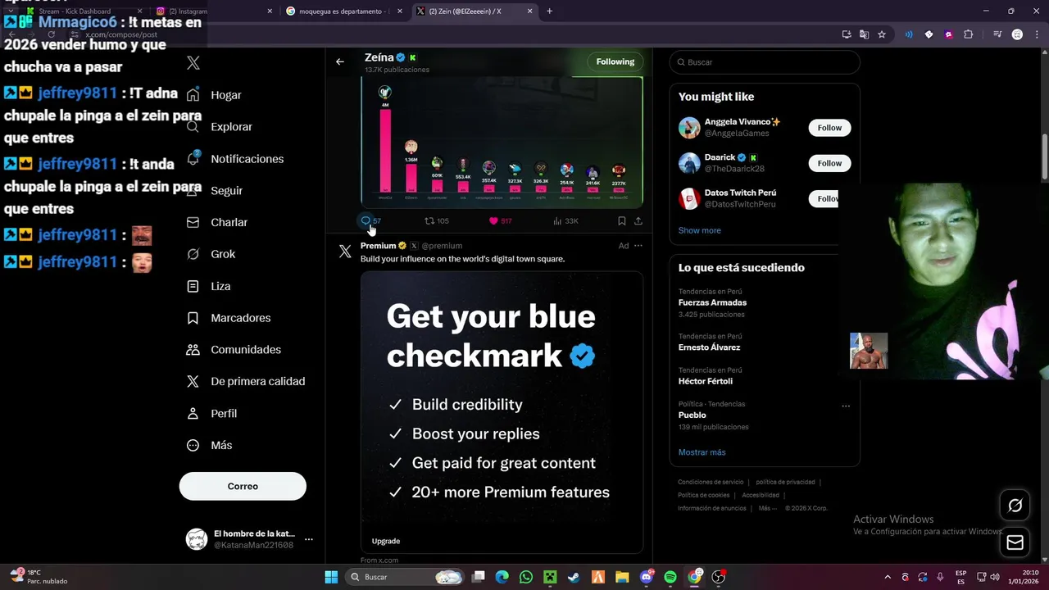
Task: Click the Perfil person icon
Action: (x=193, y=414)
